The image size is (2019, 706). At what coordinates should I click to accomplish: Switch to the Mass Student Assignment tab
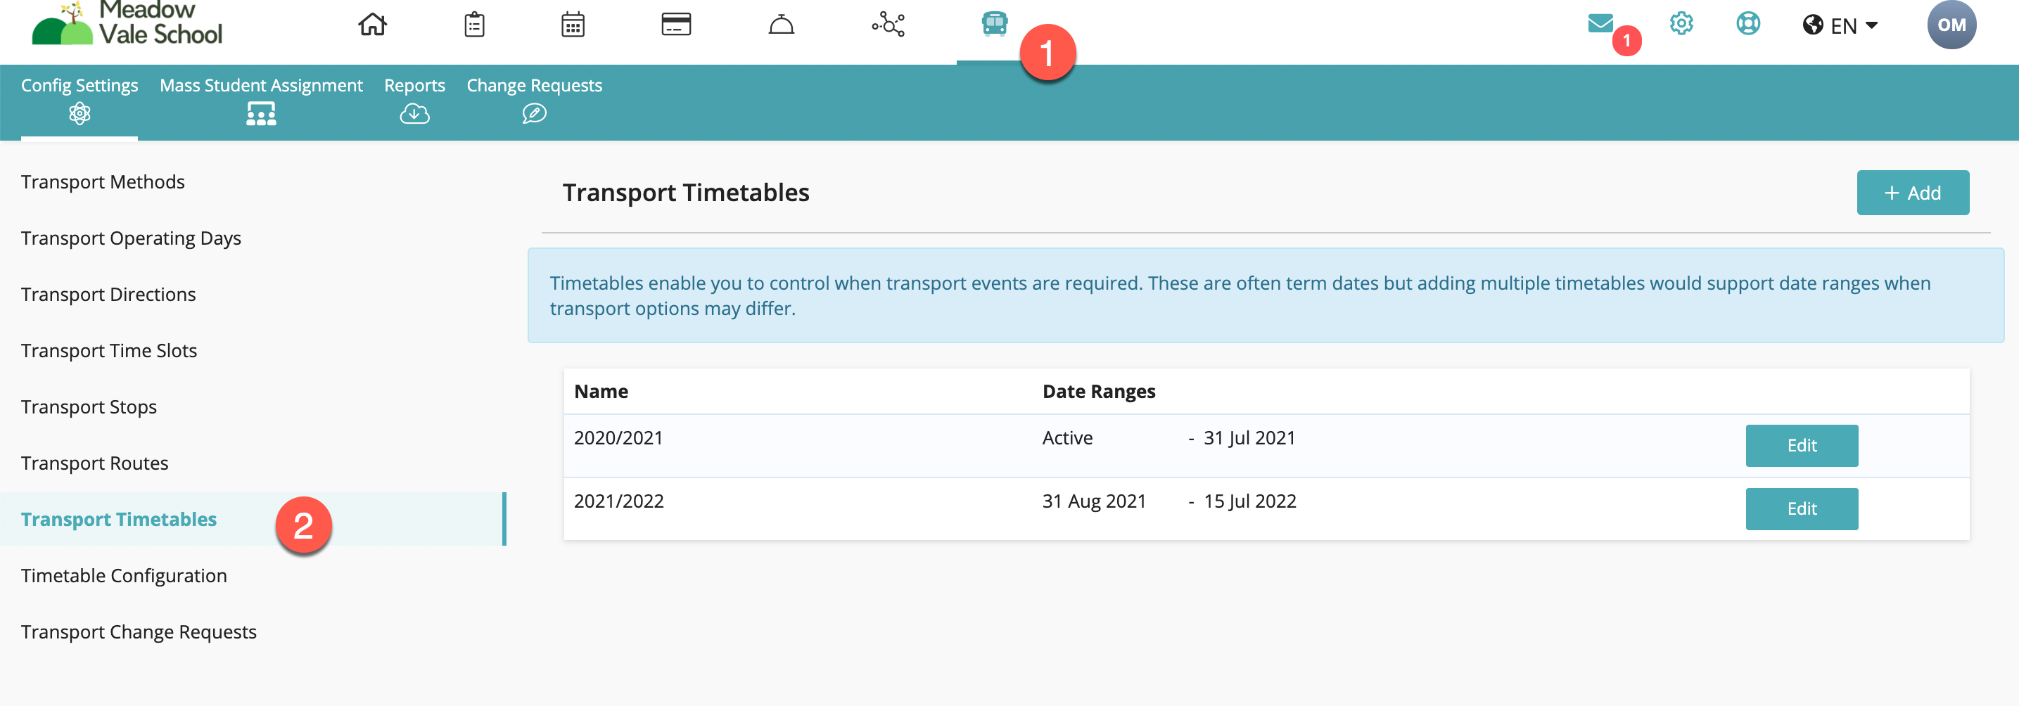(261, 100)
